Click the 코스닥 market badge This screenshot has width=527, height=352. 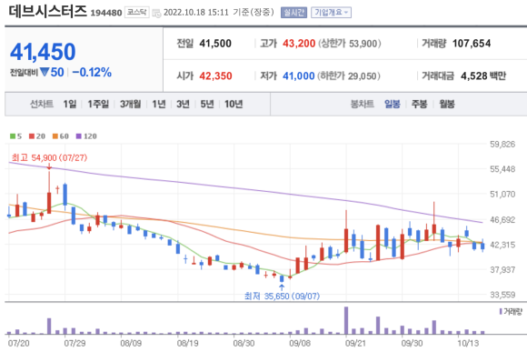tap(137, 13)
